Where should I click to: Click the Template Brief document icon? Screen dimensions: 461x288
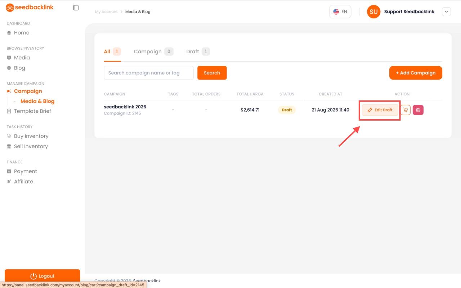[9, 111]
